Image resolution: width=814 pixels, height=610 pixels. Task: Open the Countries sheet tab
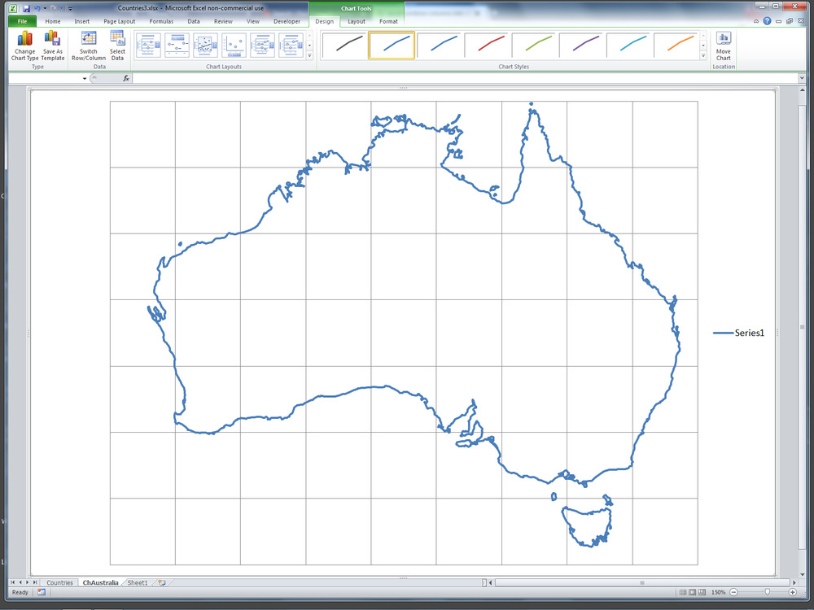[59, 582]
